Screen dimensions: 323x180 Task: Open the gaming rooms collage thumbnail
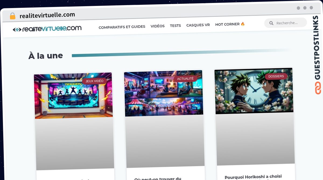163,94
